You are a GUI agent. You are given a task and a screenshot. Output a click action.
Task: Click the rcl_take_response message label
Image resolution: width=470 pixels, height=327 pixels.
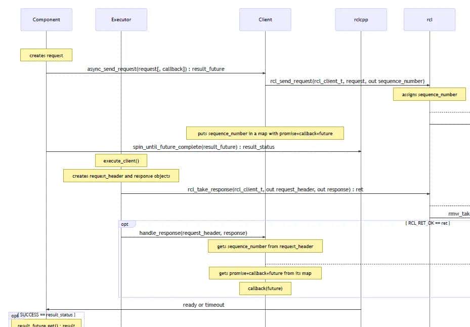pos(275,190)
